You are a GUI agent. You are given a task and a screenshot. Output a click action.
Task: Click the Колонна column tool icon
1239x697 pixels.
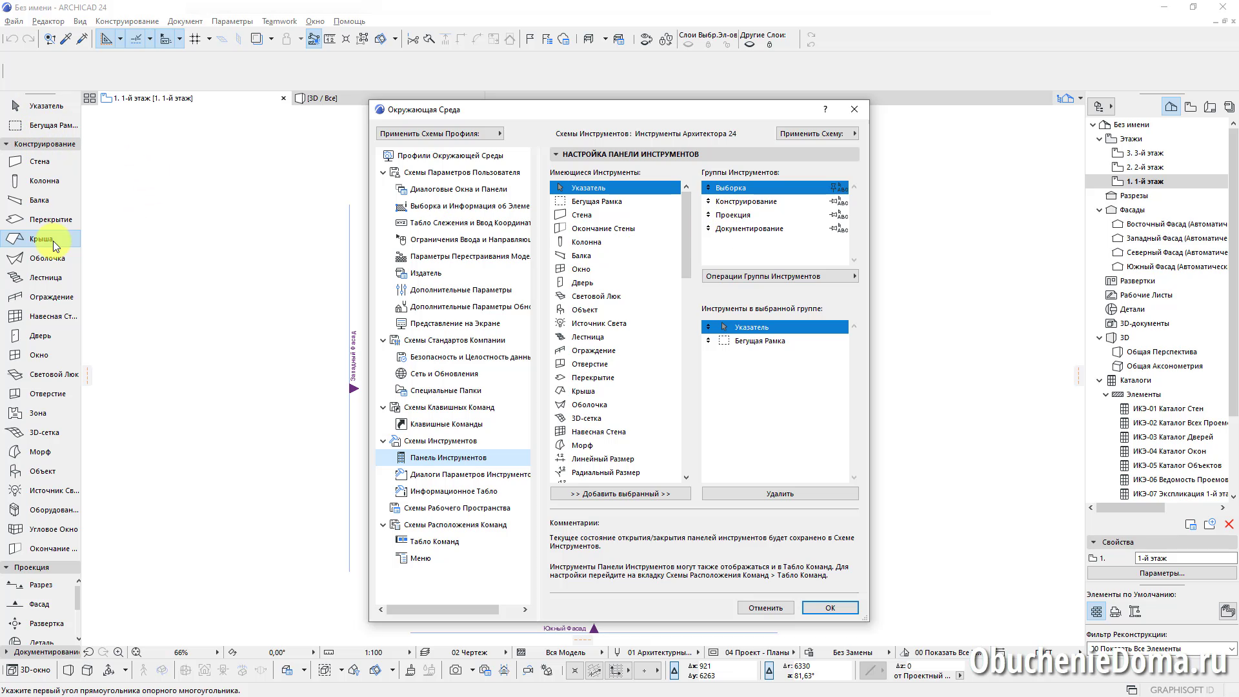(x=15, y=181)
